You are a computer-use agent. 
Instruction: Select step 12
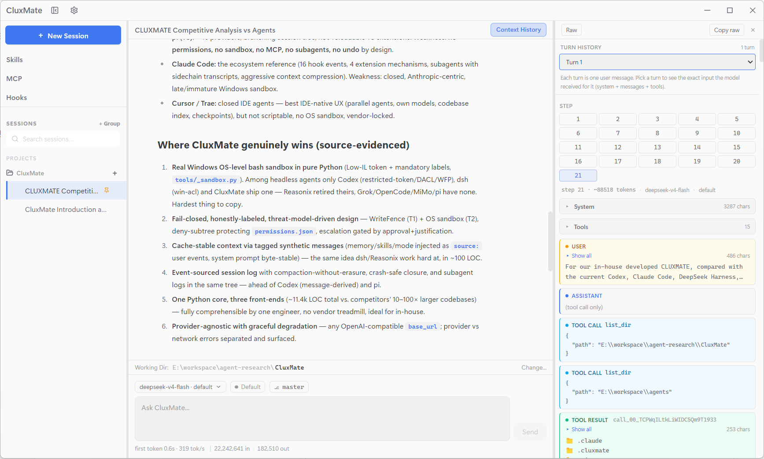[618, 147]
